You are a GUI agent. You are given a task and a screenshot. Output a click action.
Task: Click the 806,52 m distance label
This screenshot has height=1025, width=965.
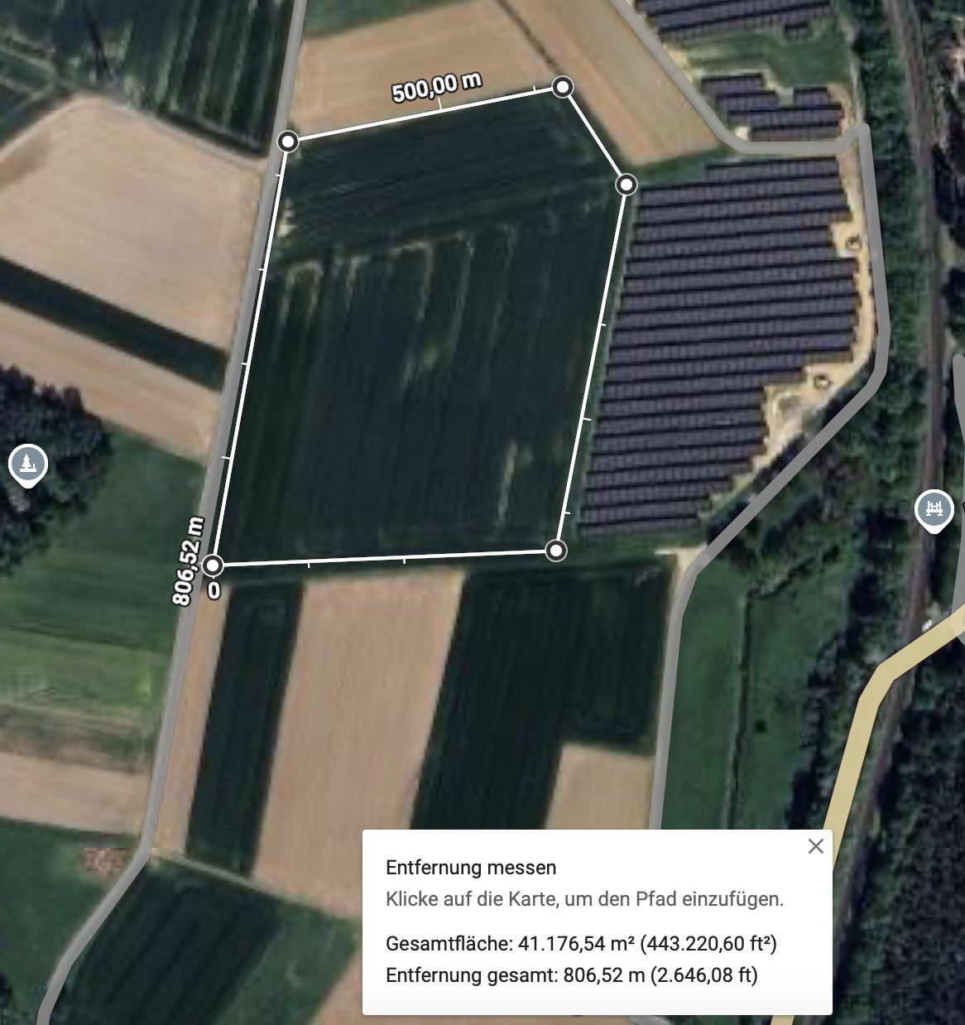(x=188, y=561)
